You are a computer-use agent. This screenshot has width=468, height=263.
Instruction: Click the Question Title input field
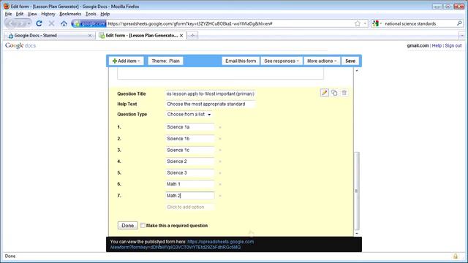tap(211, 94)
